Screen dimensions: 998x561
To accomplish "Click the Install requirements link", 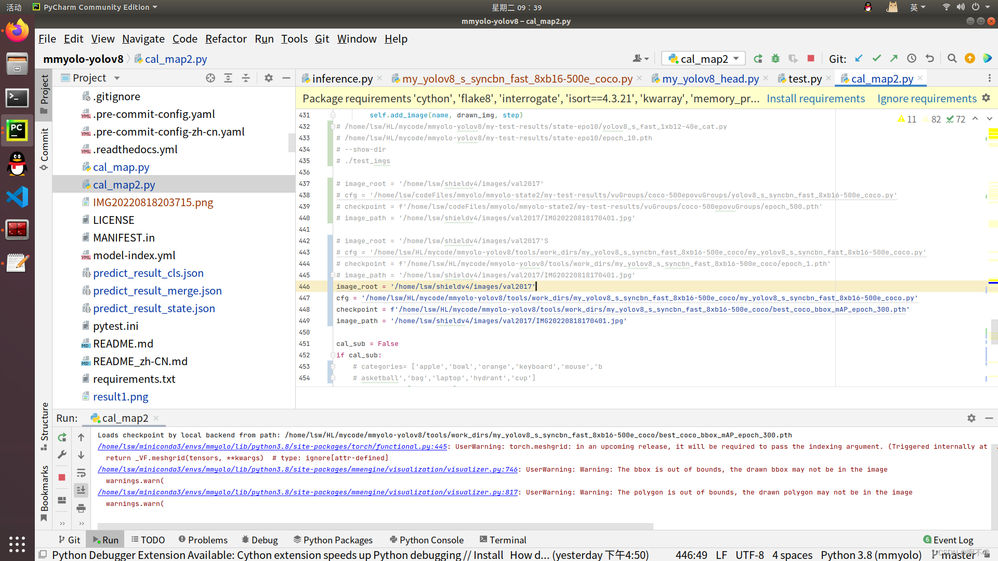I will [816, 98].
